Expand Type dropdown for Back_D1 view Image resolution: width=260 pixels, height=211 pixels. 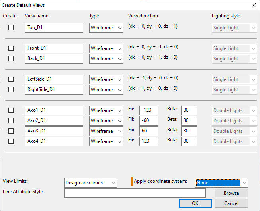coord(106,59)
